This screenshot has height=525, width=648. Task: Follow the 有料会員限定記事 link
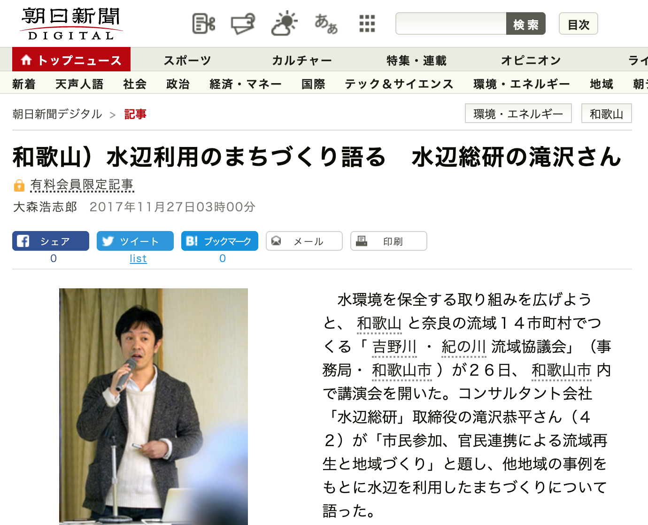click(82, 185)
